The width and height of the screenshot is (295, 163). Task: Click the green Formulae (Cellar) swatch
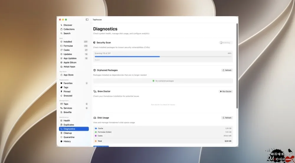pyautogui.click(x=96, y=132)
